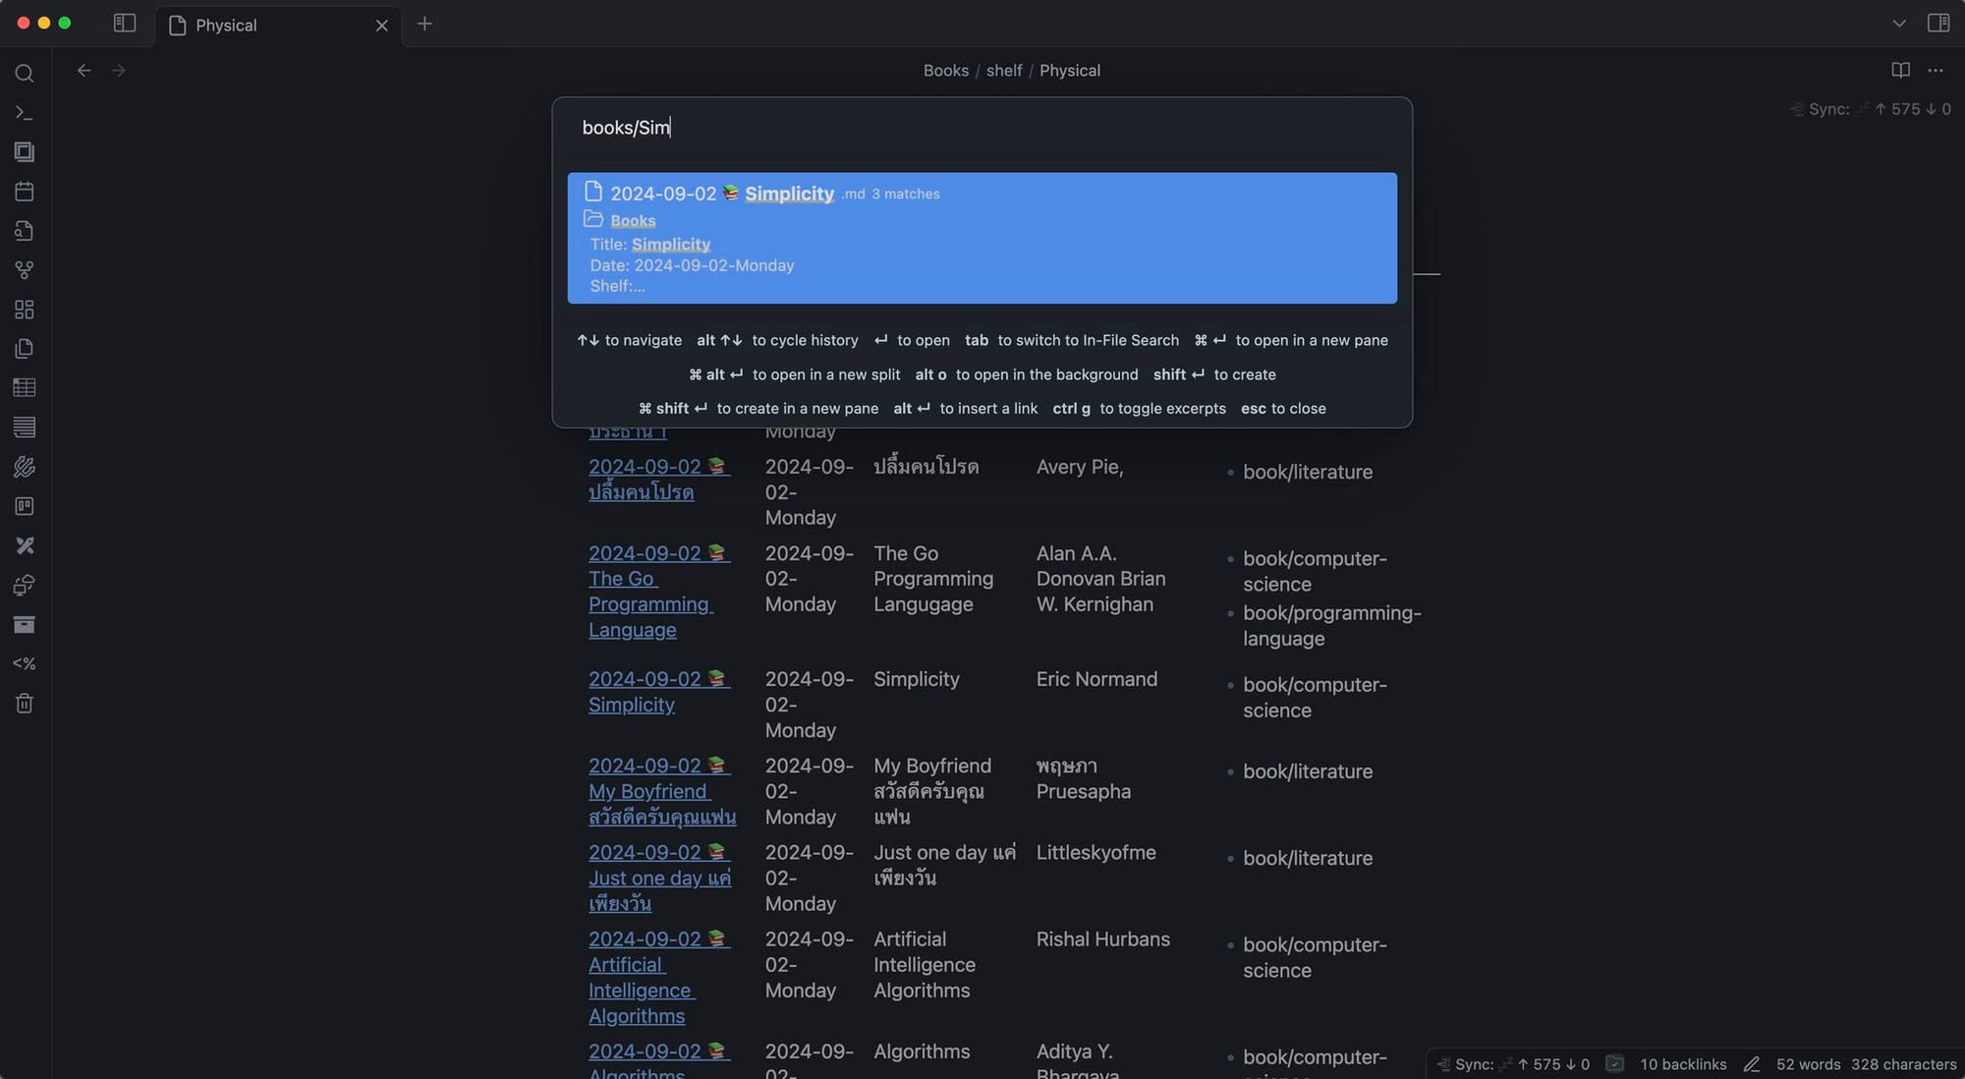
Task: Click the 328 characters count
Action: tap(1903, 1064)
